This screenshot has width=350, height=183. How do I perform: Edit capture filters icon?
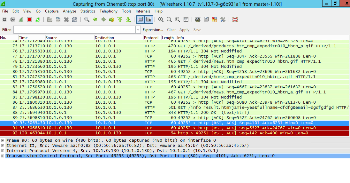pos(198,20)
